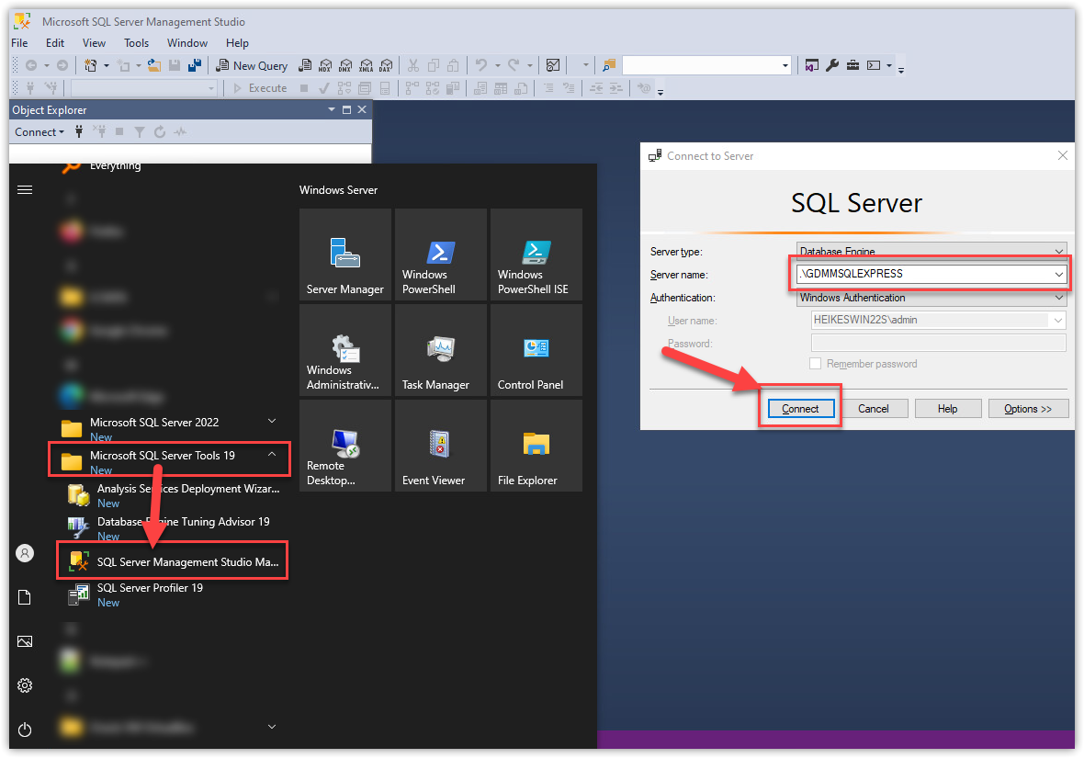Open the Tools menu
This screenshot has width=1084, height=758.
pos(136,43)
